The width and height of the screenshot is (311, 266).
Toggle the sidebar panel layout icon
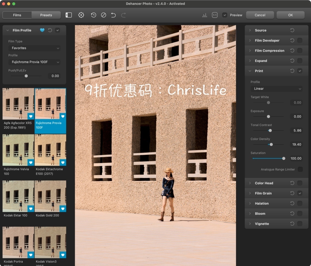[x=69, y=15]
